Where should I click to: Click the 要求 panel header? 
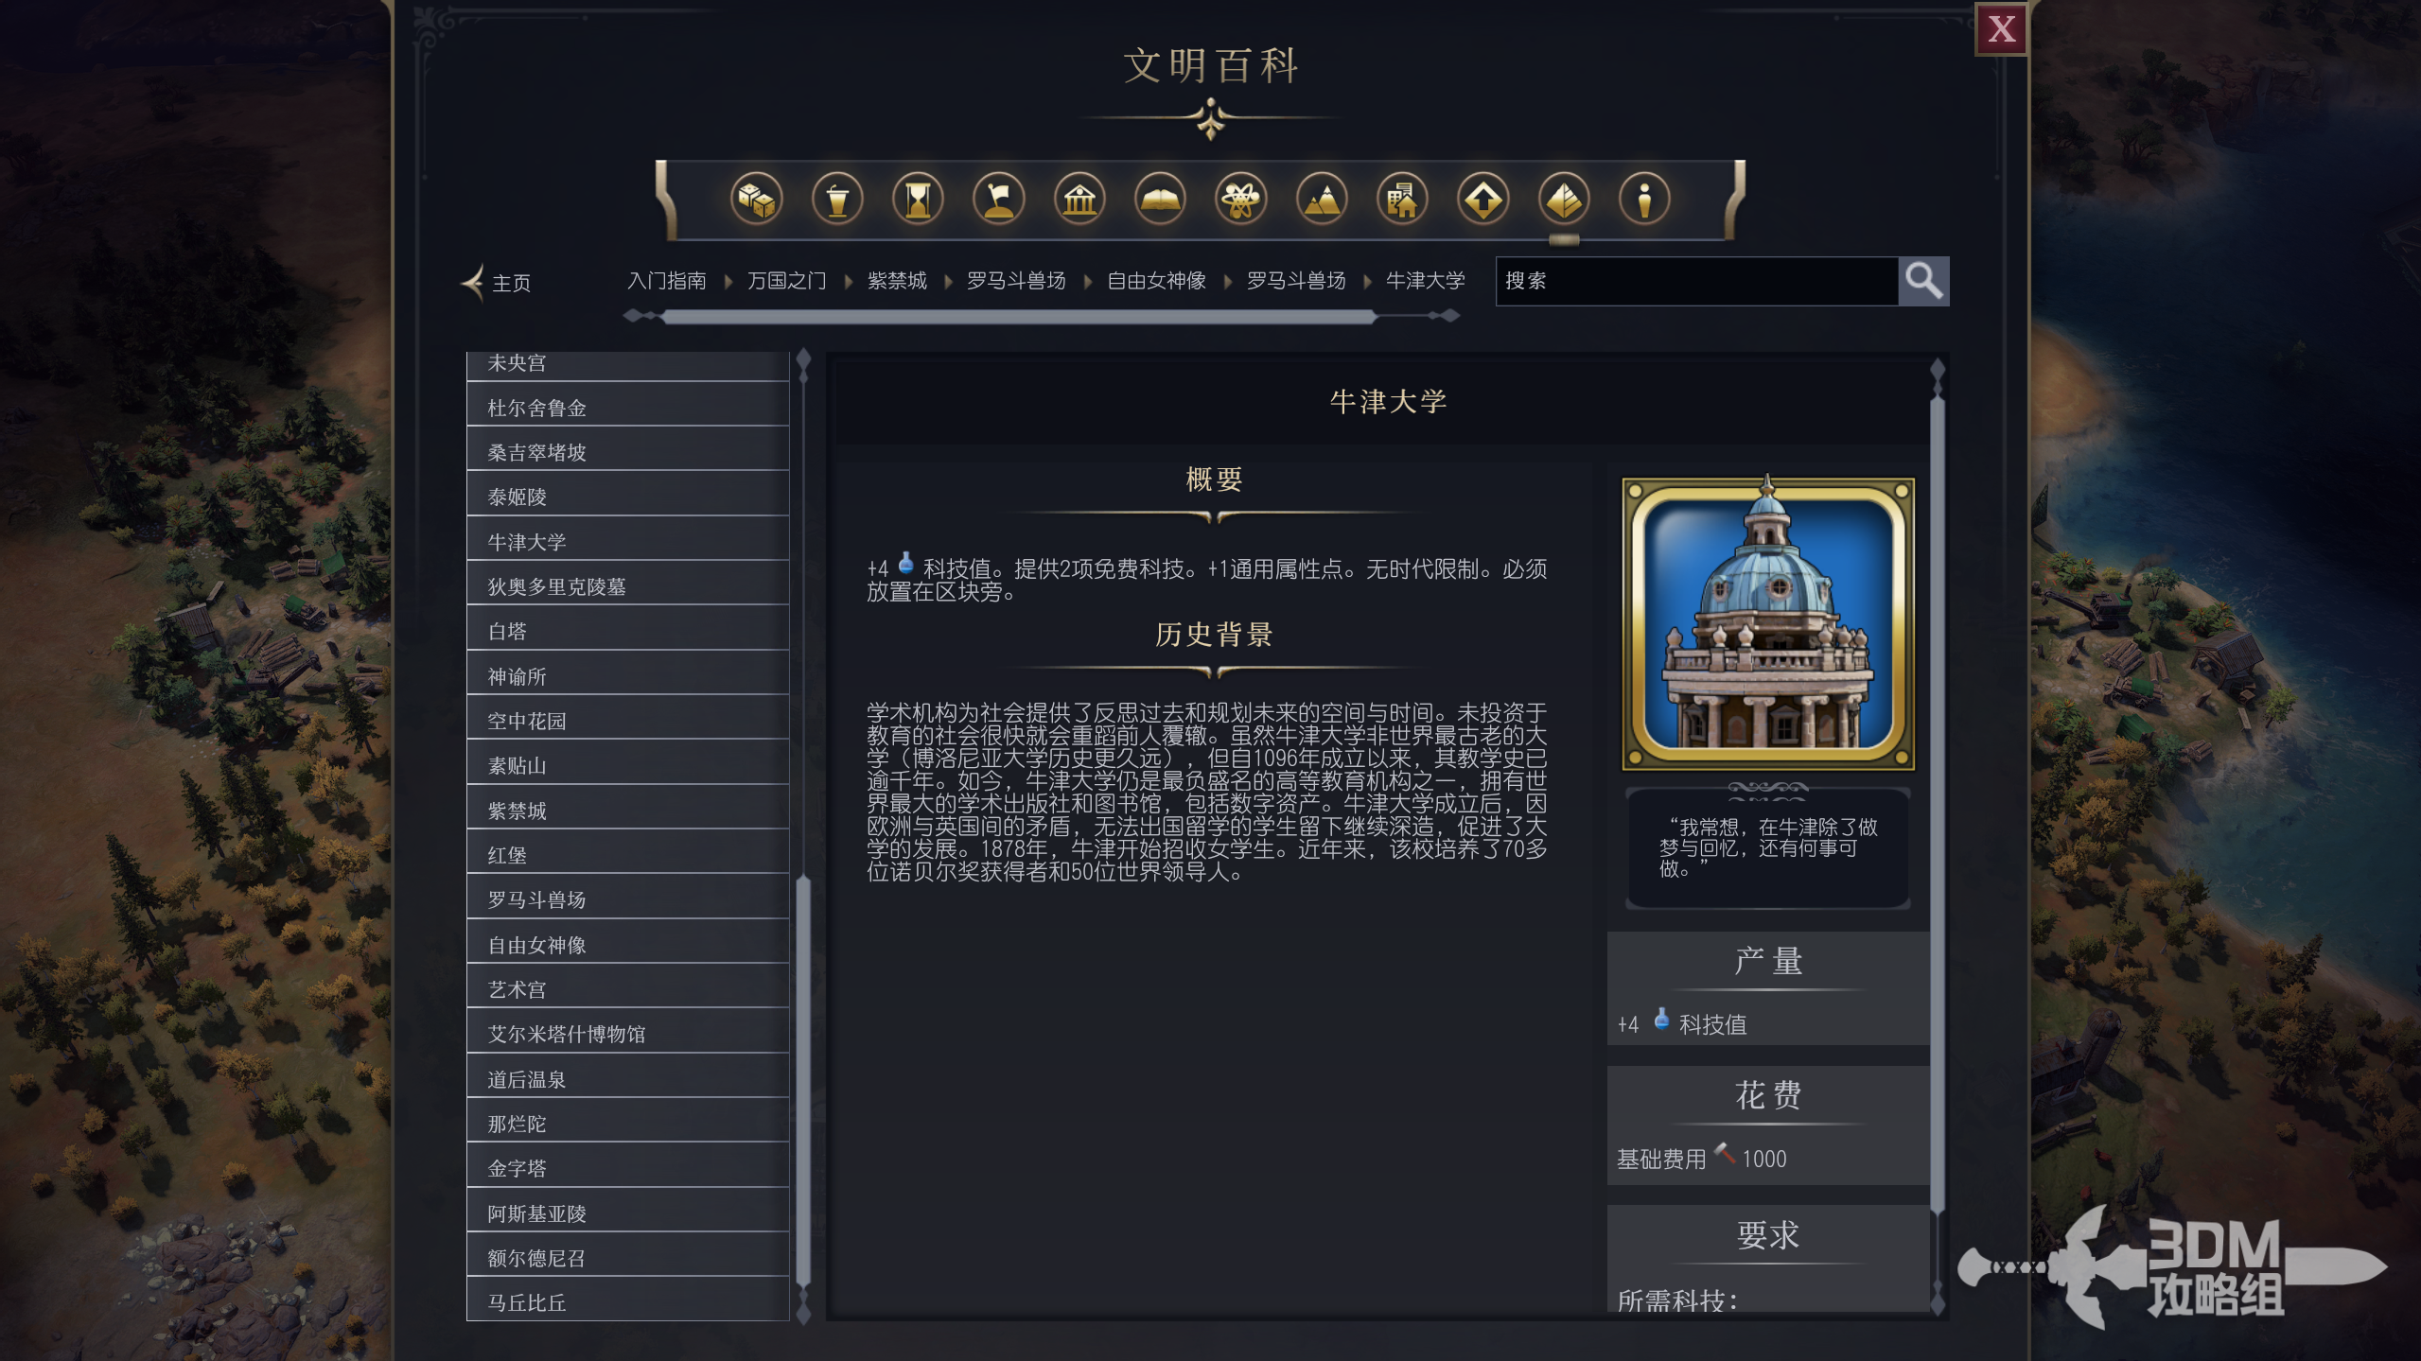click(1767, 1234)
